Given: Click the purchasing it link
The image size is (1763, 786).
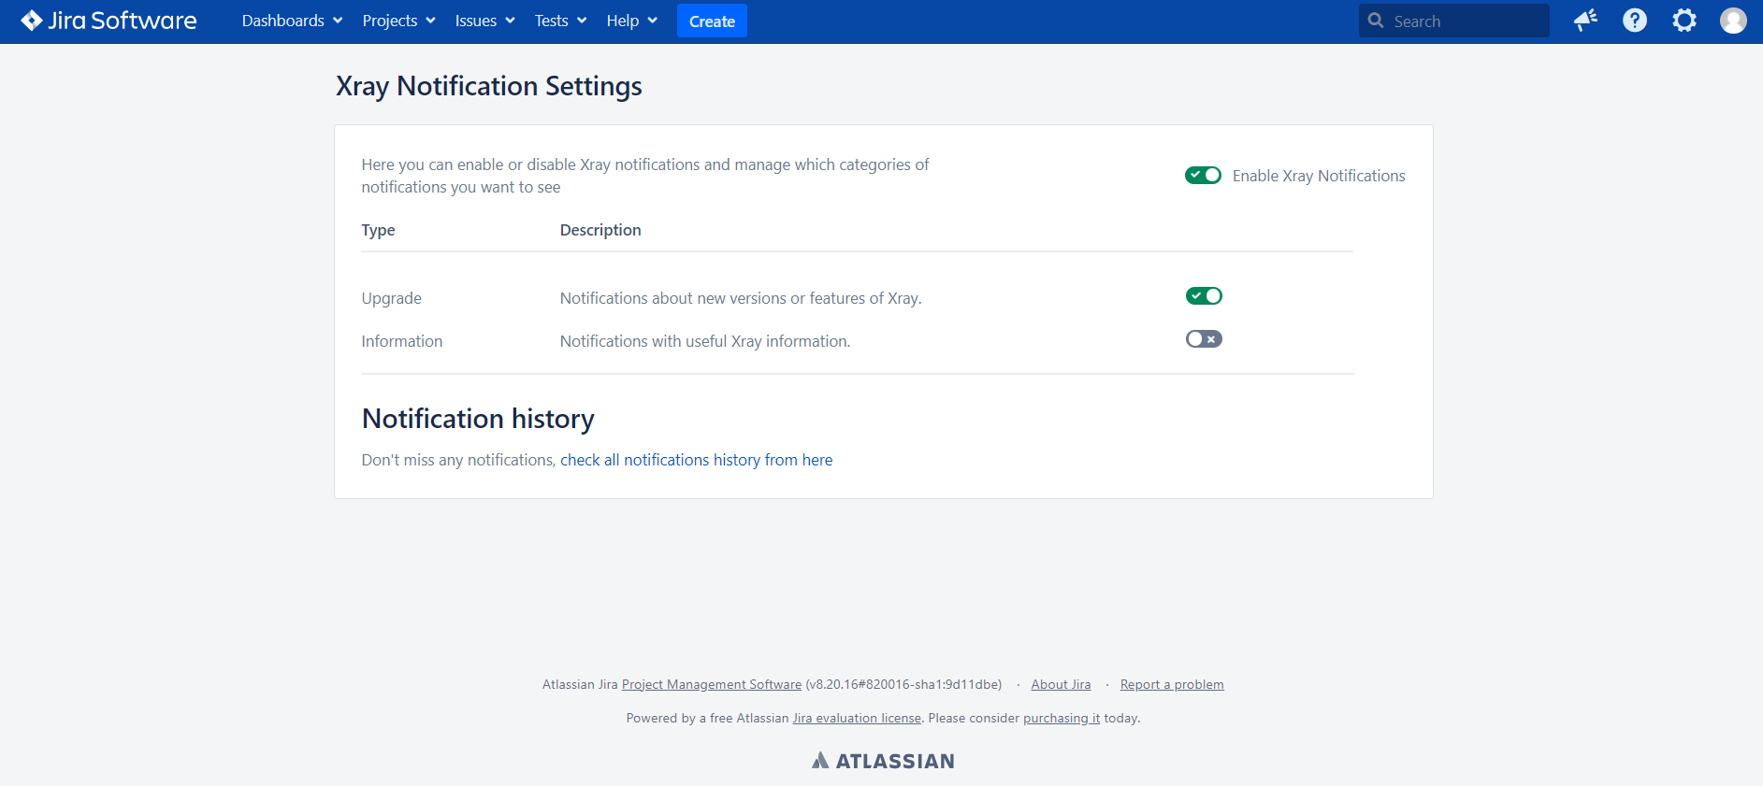Looking at the screenshot, I should point(1062,718).
